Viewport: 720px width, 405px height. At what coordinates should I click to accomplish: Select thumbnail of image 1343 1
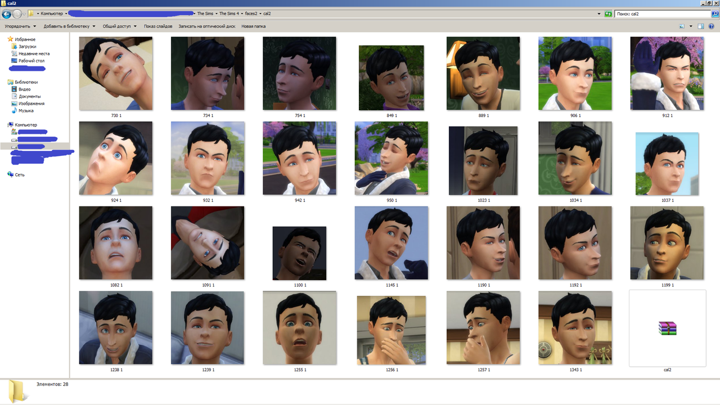pos(575,328)
